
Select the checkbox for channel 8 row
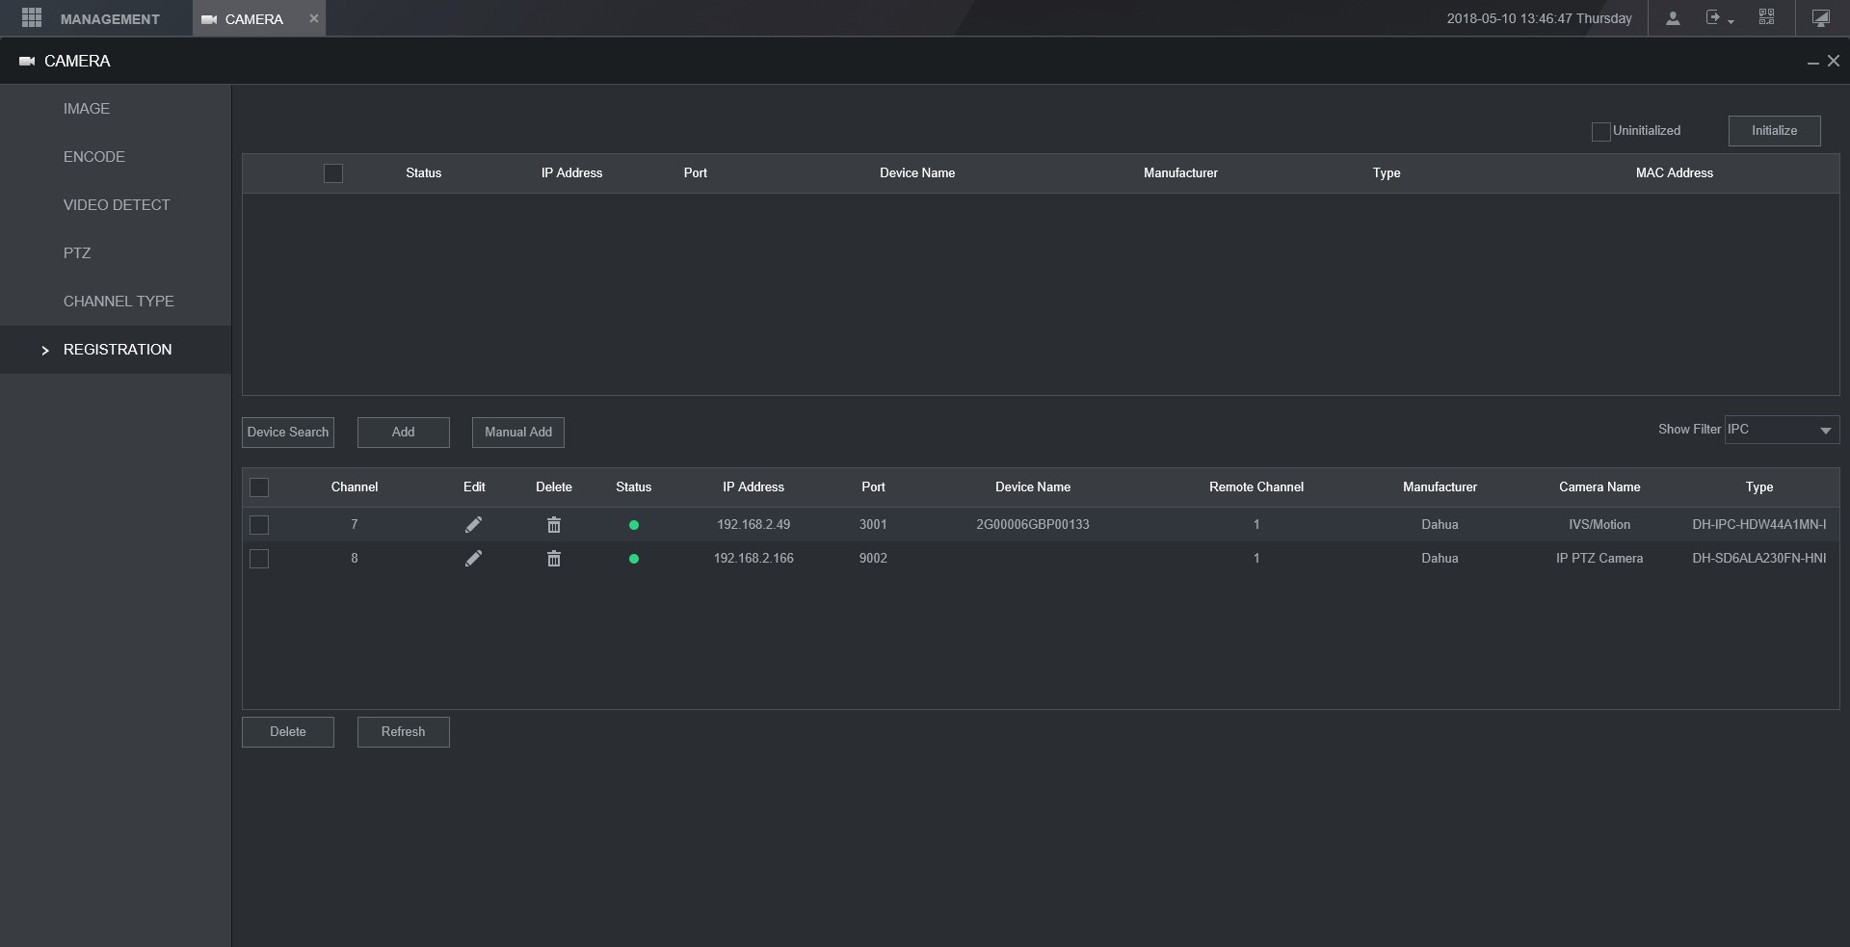coord(259,559)
